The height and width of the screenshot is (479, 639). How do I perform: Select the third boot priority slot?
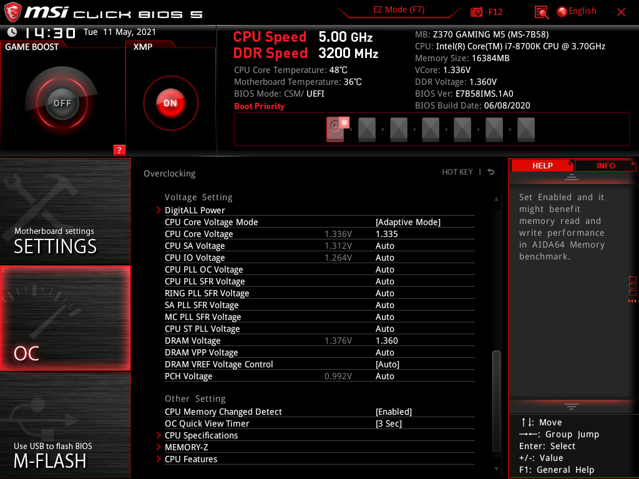tap(399, 130)
